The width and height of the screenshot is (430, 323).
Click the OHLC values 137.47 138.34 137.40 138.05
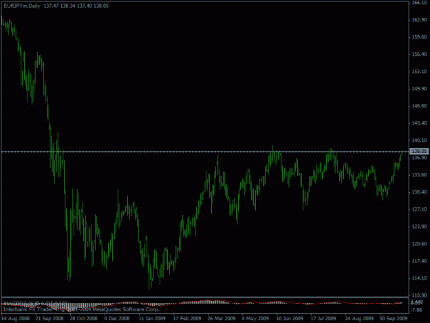76,6
